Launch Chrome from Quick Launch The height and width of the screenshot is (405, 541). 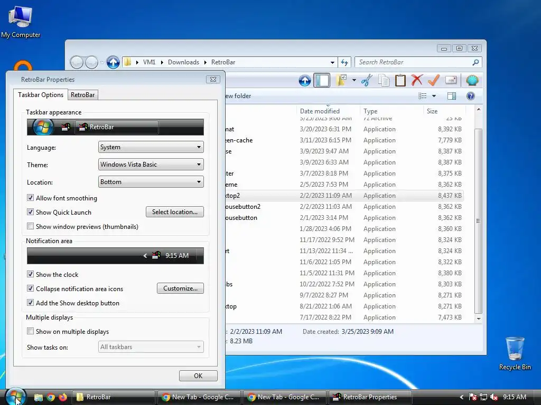tap(51, 398)
